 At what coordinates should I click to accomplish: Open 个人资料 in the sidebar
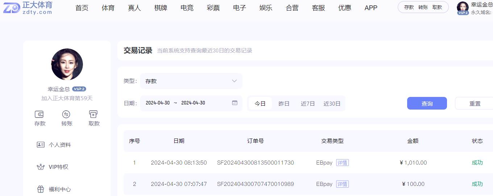[60, 145]
